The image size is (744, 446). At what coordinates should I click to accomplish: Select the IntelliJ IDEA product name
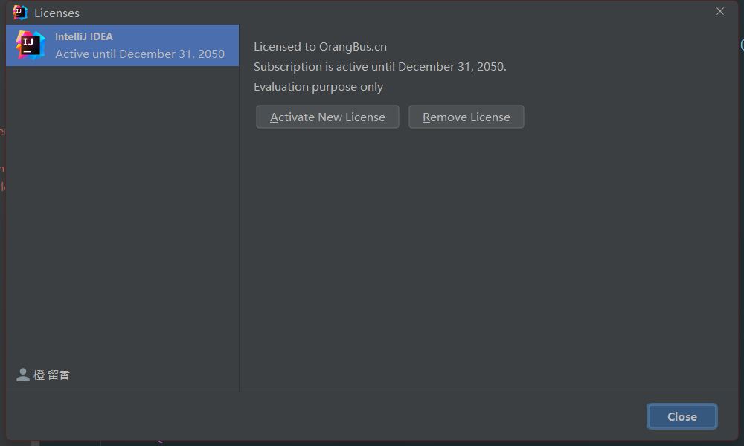84,36
